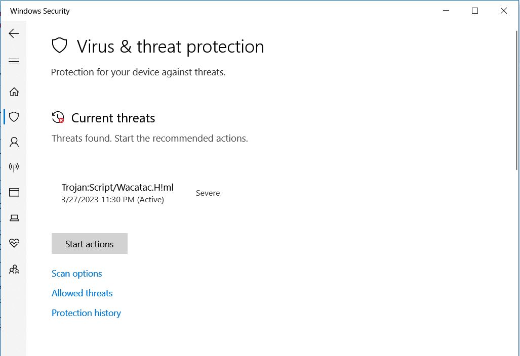View Protection history link
The width and height of the screenshot is (520, 356).
86,313
